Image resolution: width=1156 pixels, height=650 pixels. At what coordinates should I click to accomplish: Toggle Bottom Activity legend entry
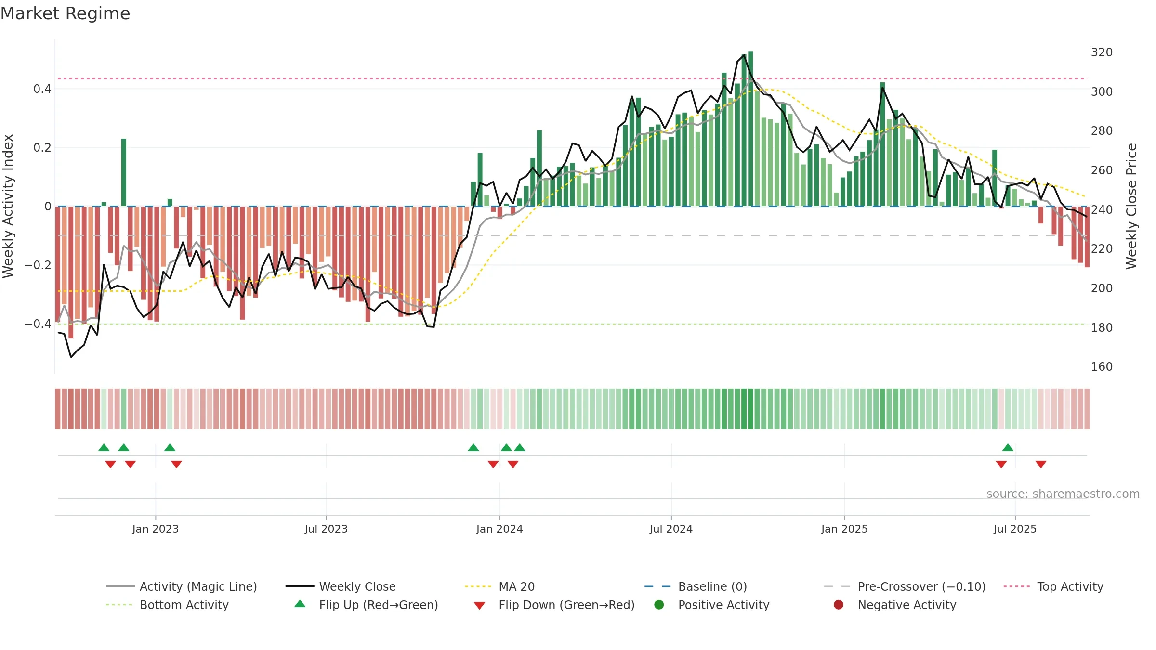[x=167, y=605]
